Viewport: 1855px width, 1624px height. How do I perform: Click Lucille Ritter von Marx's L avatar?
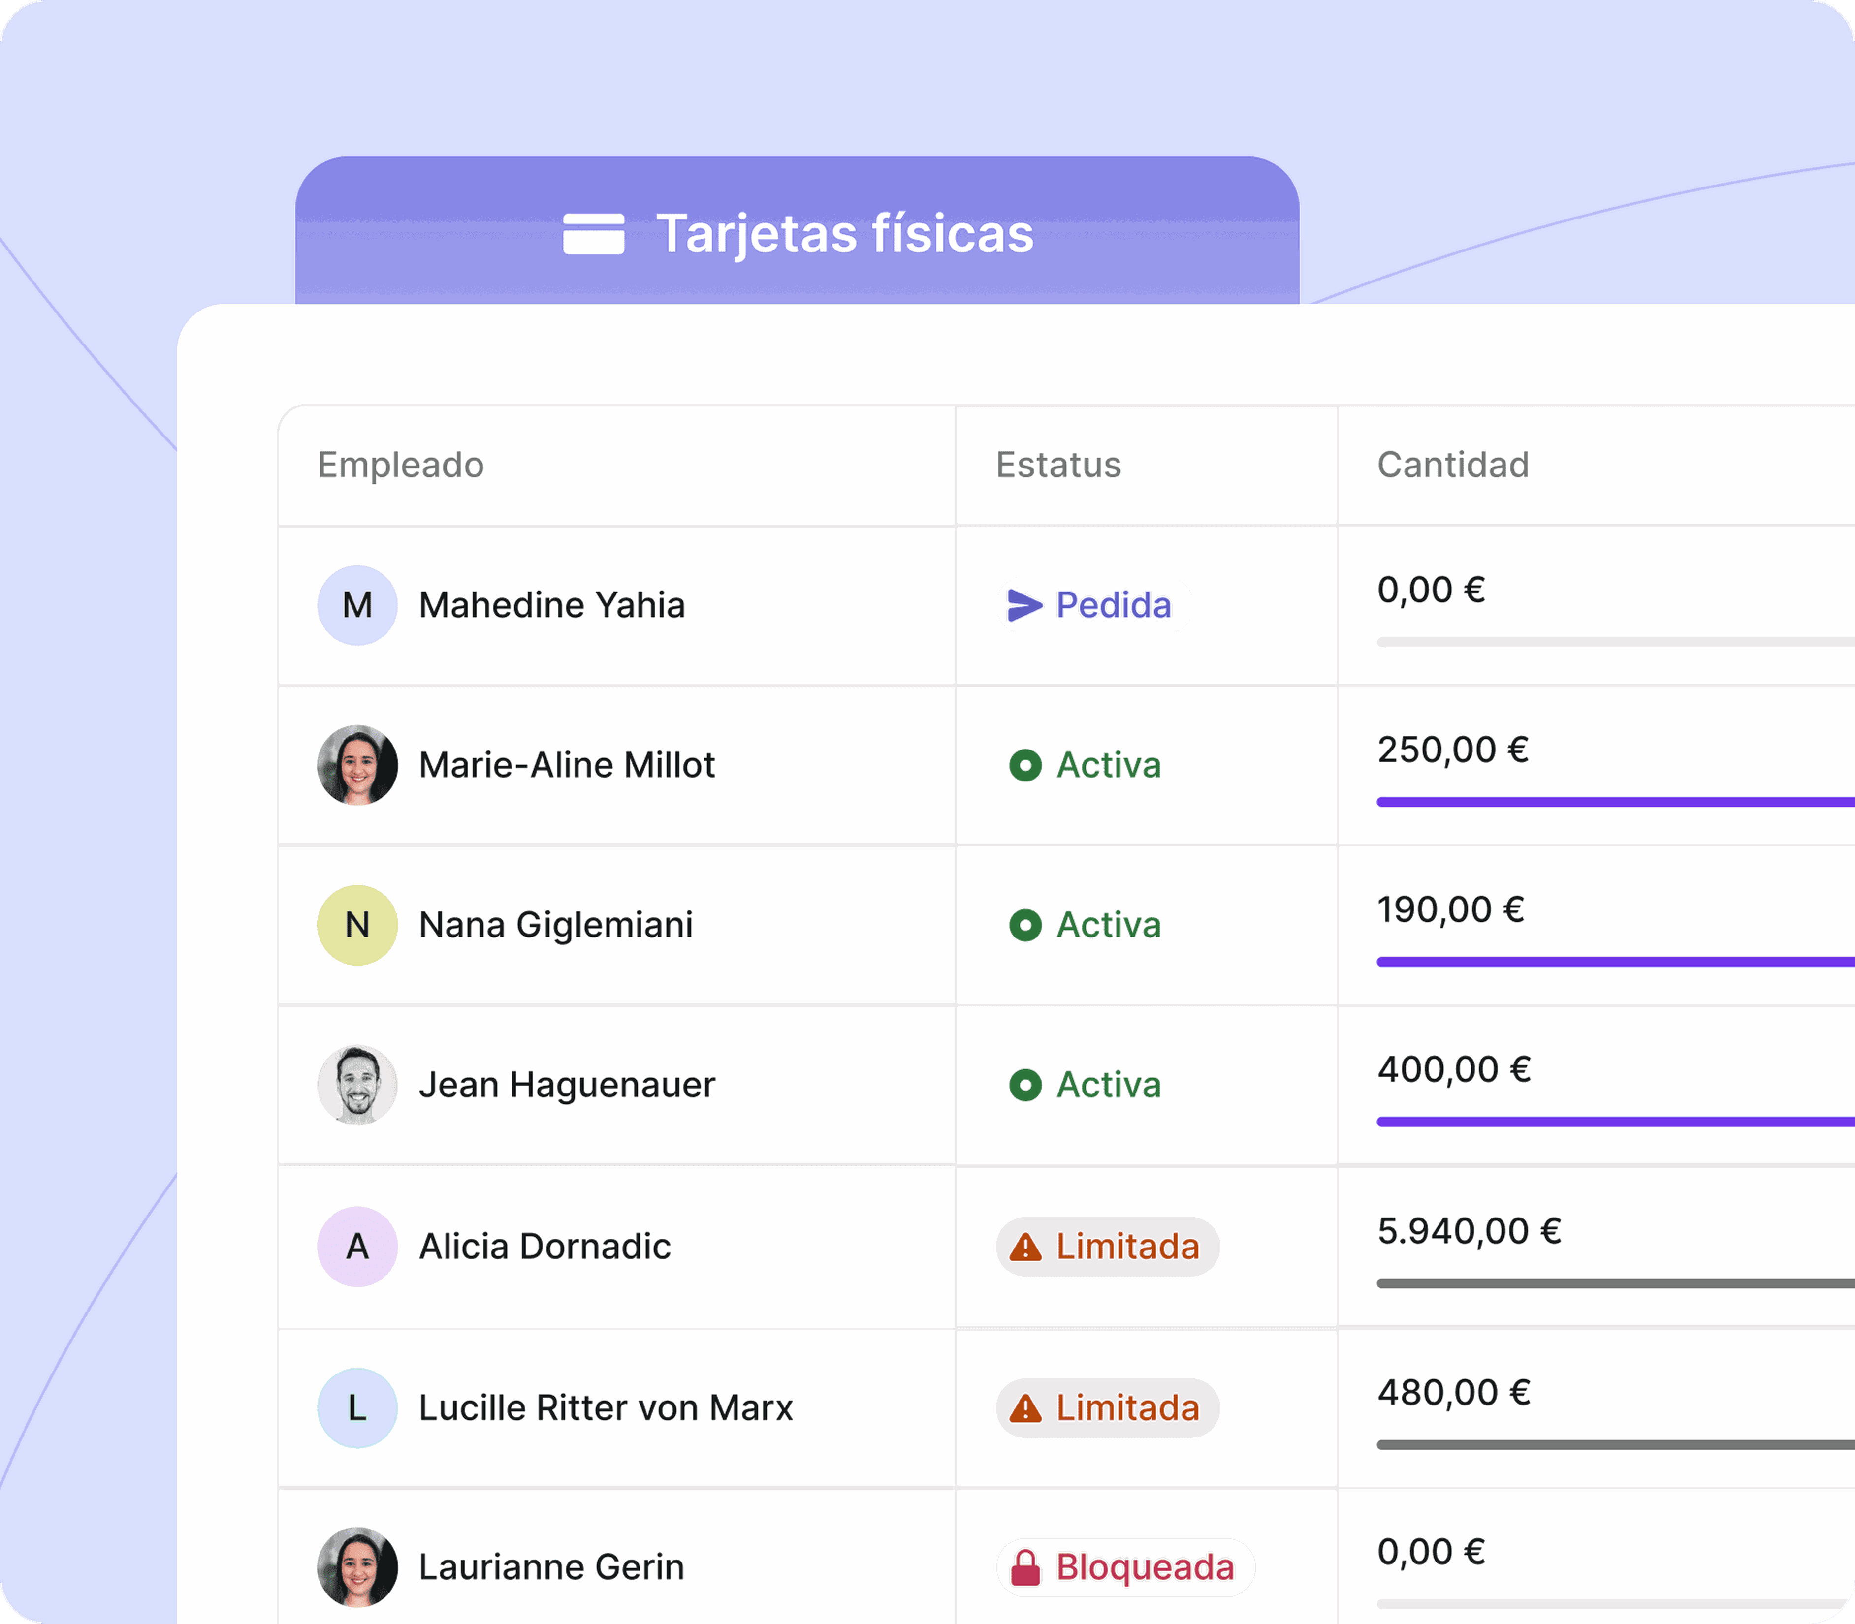coord(357,1408)
